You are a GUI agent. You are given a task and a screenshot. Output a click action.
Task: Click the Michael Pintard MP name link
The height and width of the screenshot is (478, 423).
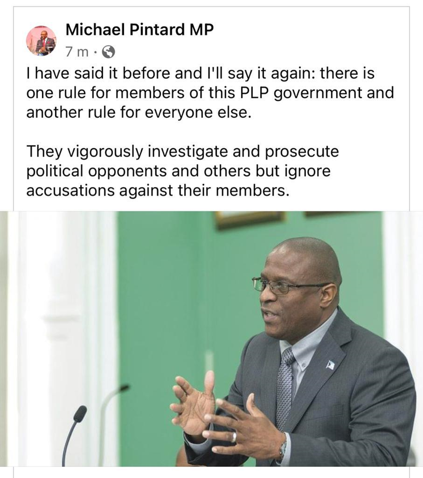coord(139,30)
